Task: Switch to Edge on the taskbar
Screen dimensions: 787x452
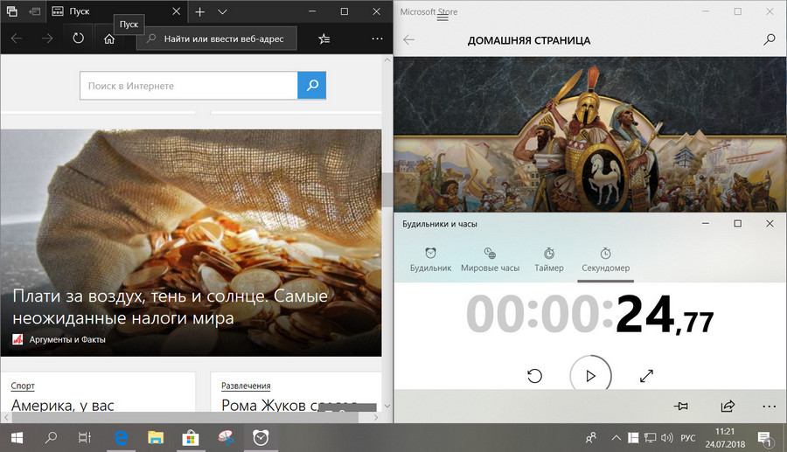Action: tap(121, 438)
